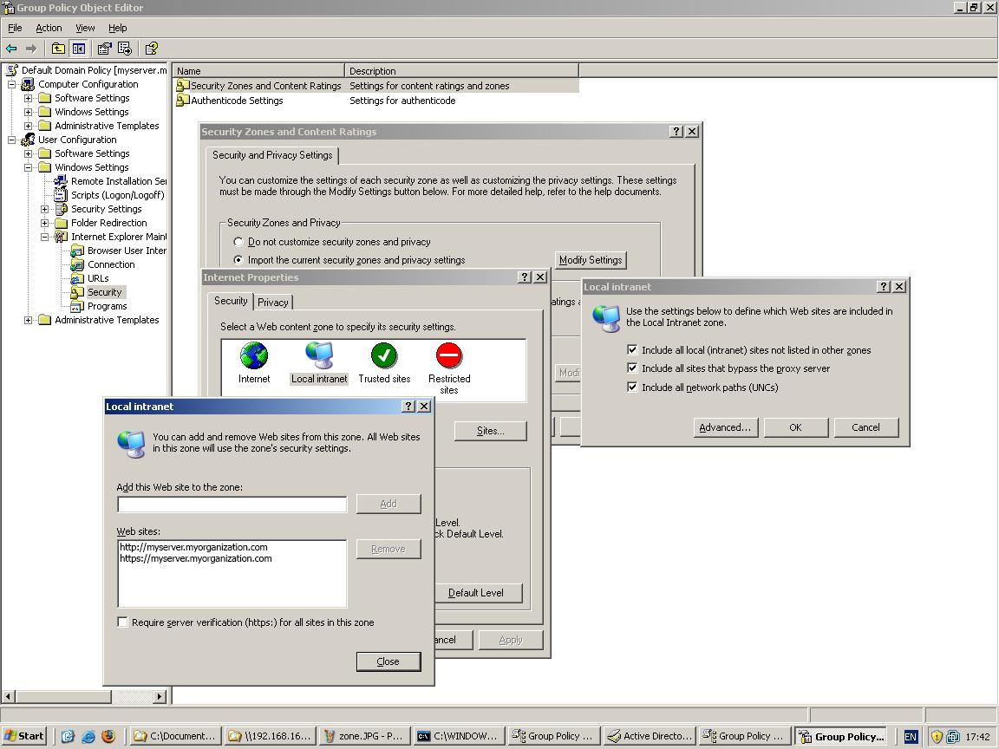Click the Back arrow toolbar icon
The height and width of the screenshot is (749, 999).
11,49
